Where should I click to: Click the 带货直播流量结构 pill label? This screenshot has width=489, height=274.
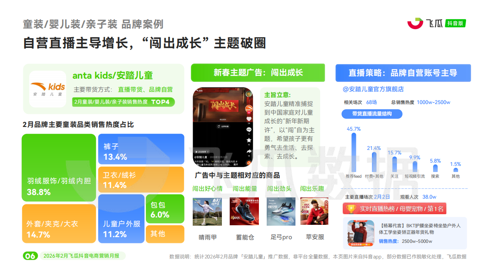[x=372, y=114]
